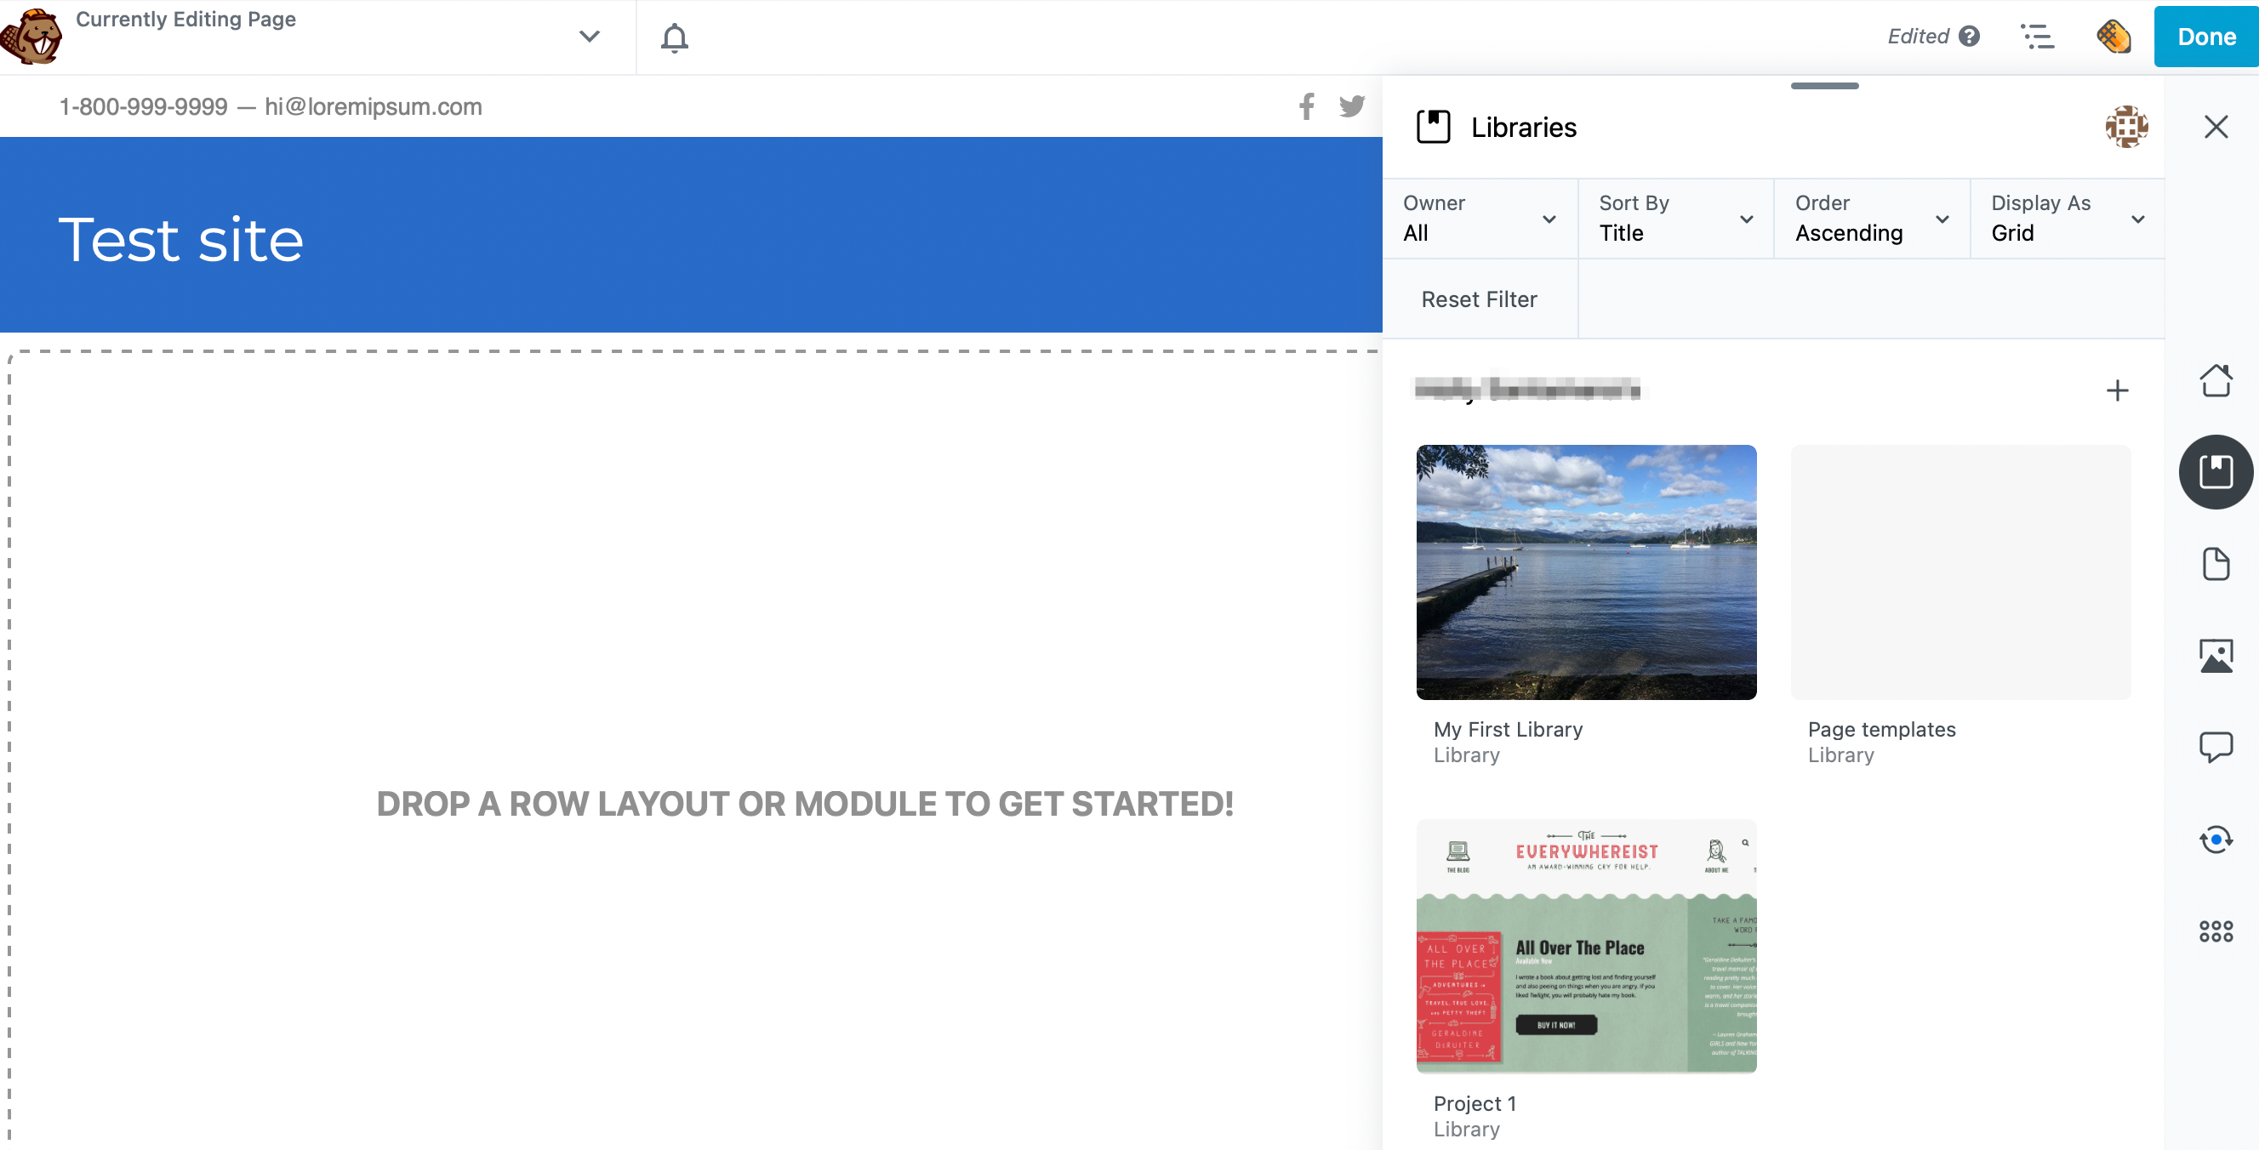Open the outline panel list icon
The width and height of the screenshot is (2259, 1150).
pyautogui.click(x=2036, y=37)
